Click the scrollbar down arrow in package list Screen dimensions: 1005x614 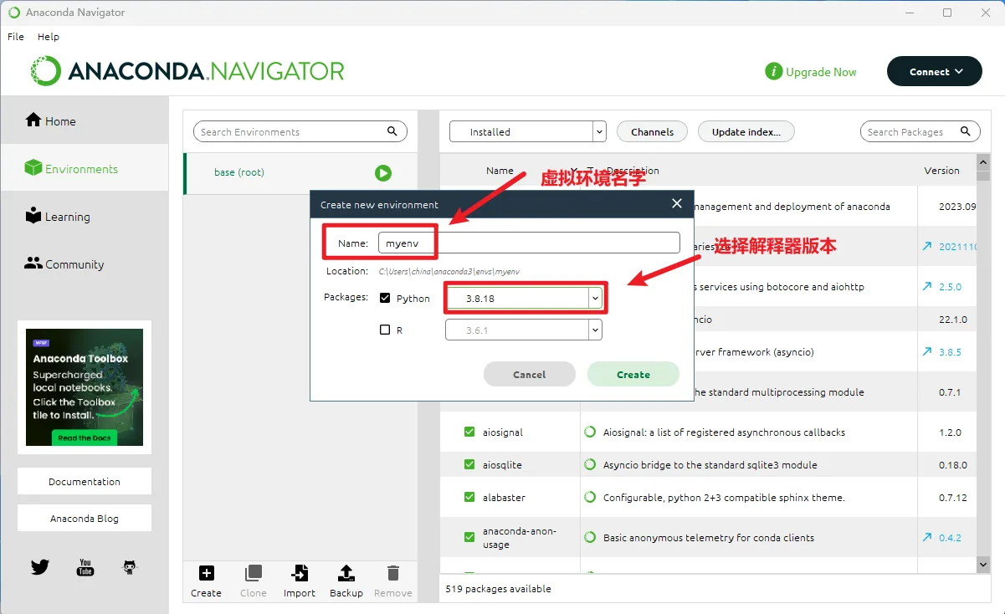tap(983, 565)
